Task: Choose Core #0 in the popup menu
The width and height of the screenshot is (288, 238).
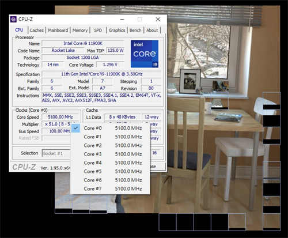Action: pos(110,128)
